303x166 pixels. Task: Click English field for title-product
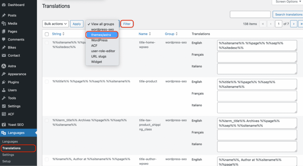257,84
